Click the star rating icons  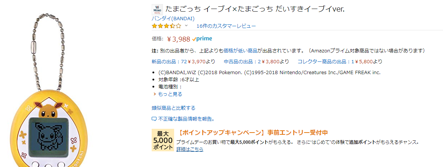(x=166, y=26)
